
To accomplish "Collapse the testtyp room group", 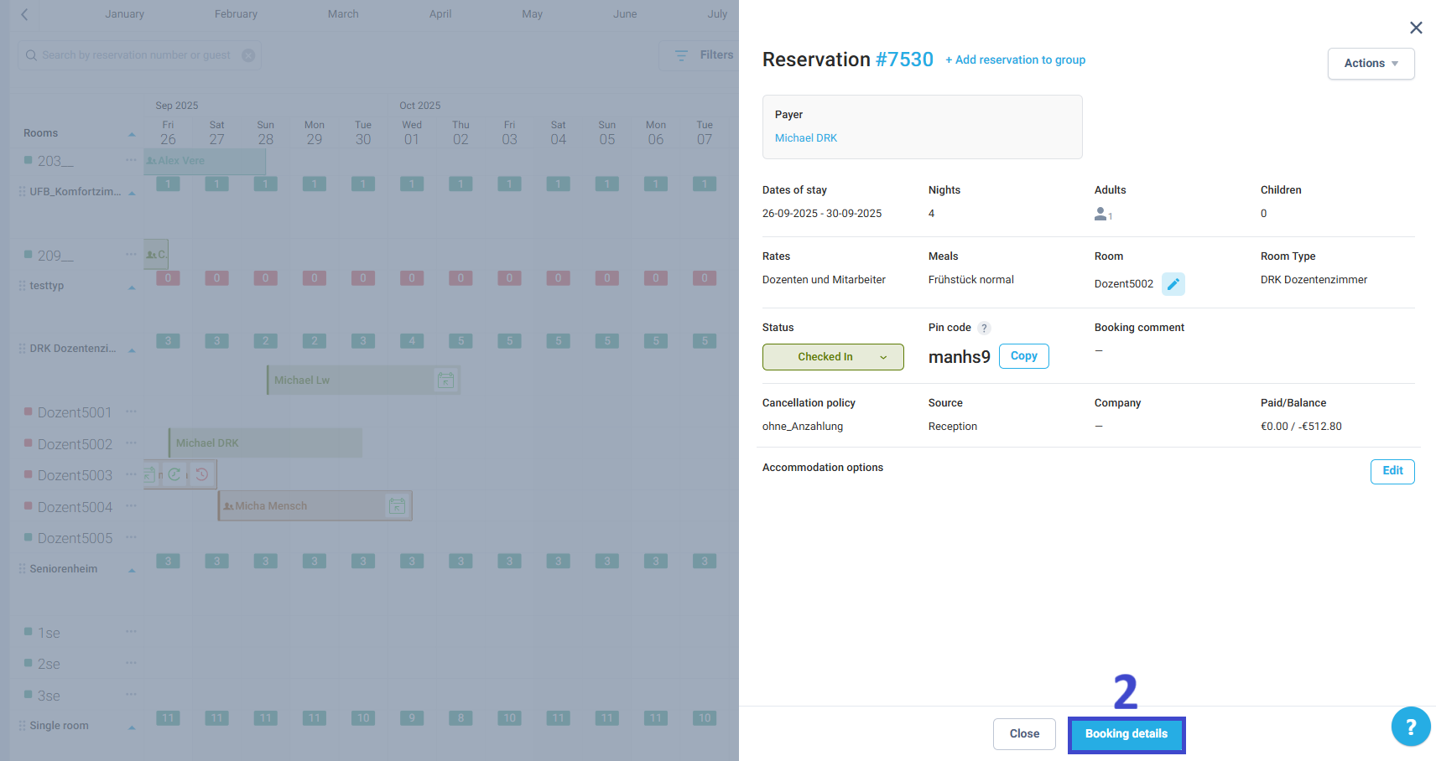I will pos(131,286).
